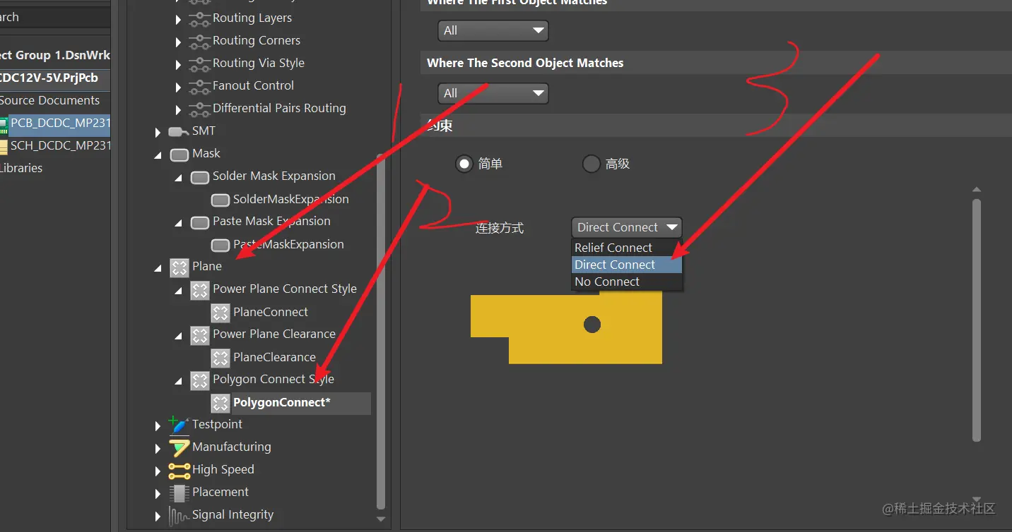
Task: Expand the SMT node
Action: tap(158, 132)
